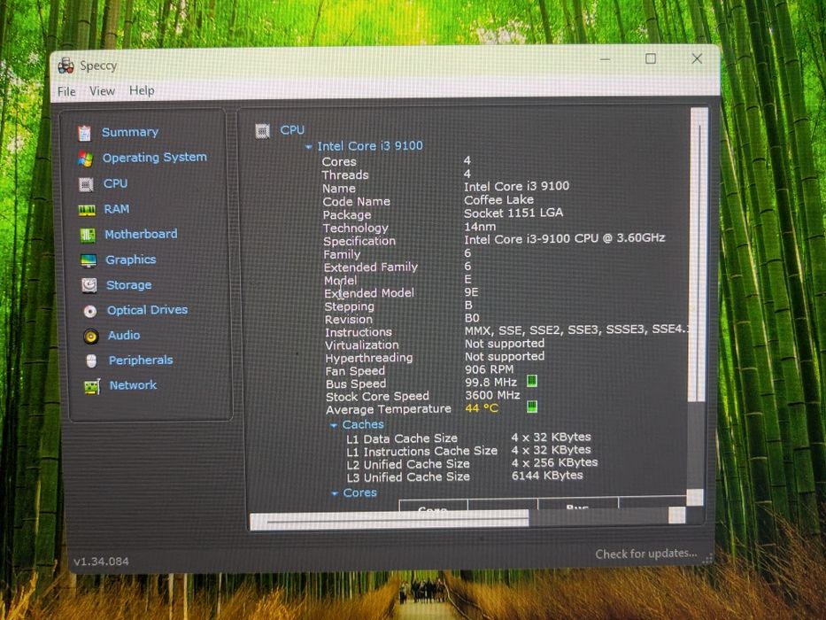This screenshot has width=826, height=620.
Task: Select the Coffee Lake code name value
Action: (x=498, y=200)
